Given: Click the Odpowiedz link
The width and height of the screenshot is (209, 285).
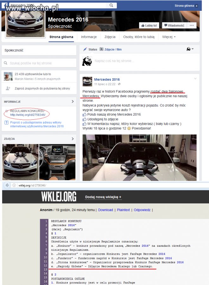Looking at the screenshot, I should [x=142, y=210].
